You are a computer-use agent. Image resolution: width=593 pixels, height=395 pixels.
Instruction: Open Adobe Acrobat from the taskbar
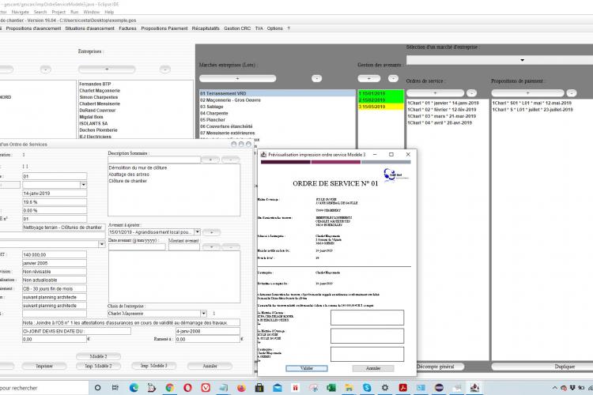[x=402, y=387]
